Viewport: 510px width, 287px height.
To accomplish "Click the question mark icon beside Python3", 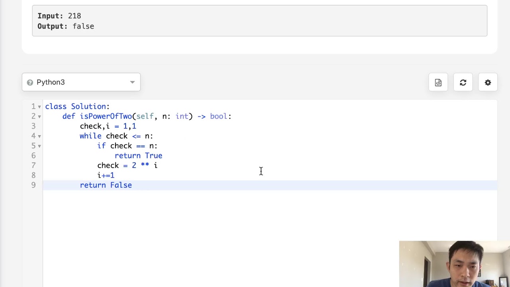I will (30, 83).
